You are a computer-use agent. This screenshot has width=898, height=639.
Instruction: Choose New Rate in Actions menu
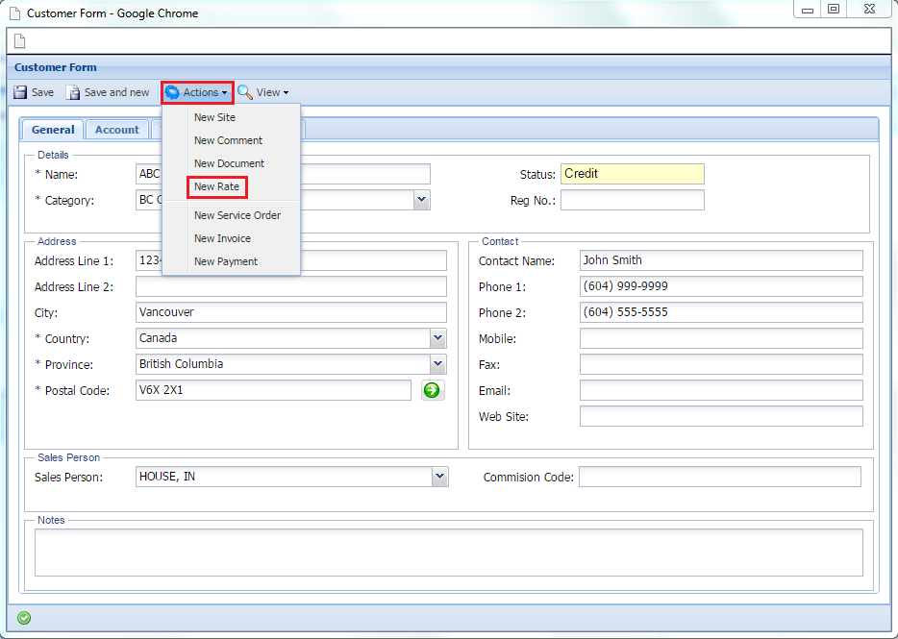tap(216, 186)
